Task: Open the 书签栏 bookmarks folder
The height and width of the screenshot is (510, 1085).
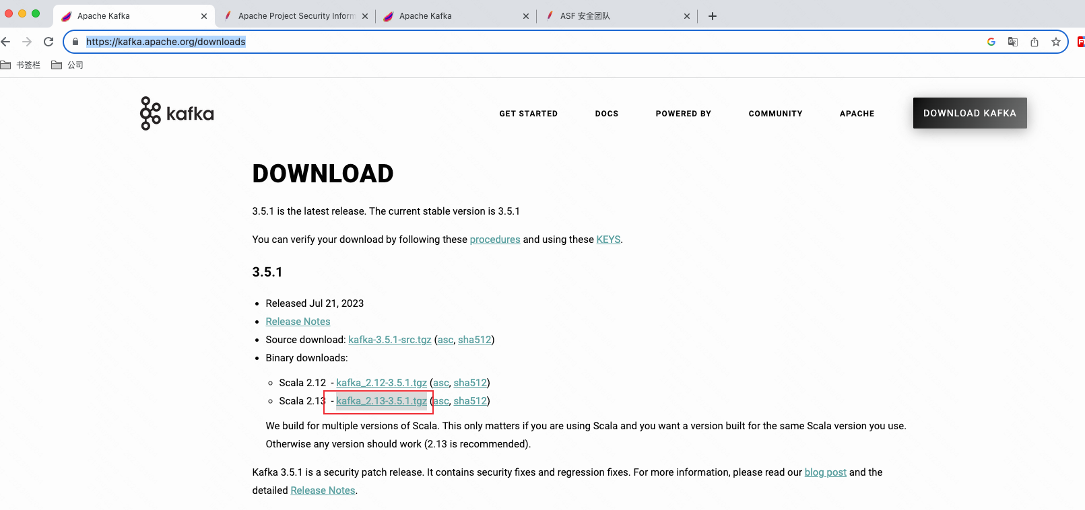Action: pyautogui.click(x=21, y=65)
